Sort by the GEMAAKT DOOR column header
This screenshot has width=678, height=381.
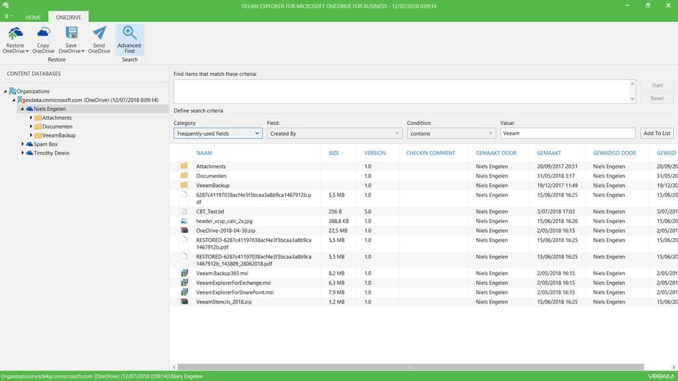[496, 153]
